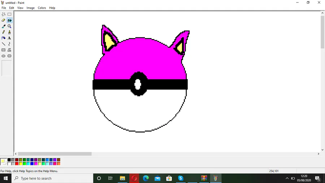
Task: Click the vertical scrollbar up arrow
Action: (322, 13)
